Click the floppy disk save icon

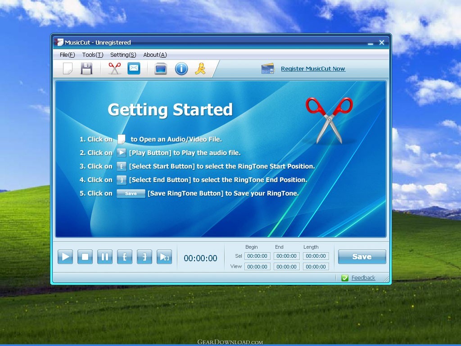pos(87,68)
